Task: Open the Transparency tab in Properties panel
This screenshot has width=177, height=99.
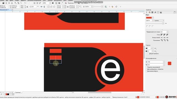Action: (x=152, y=12)
